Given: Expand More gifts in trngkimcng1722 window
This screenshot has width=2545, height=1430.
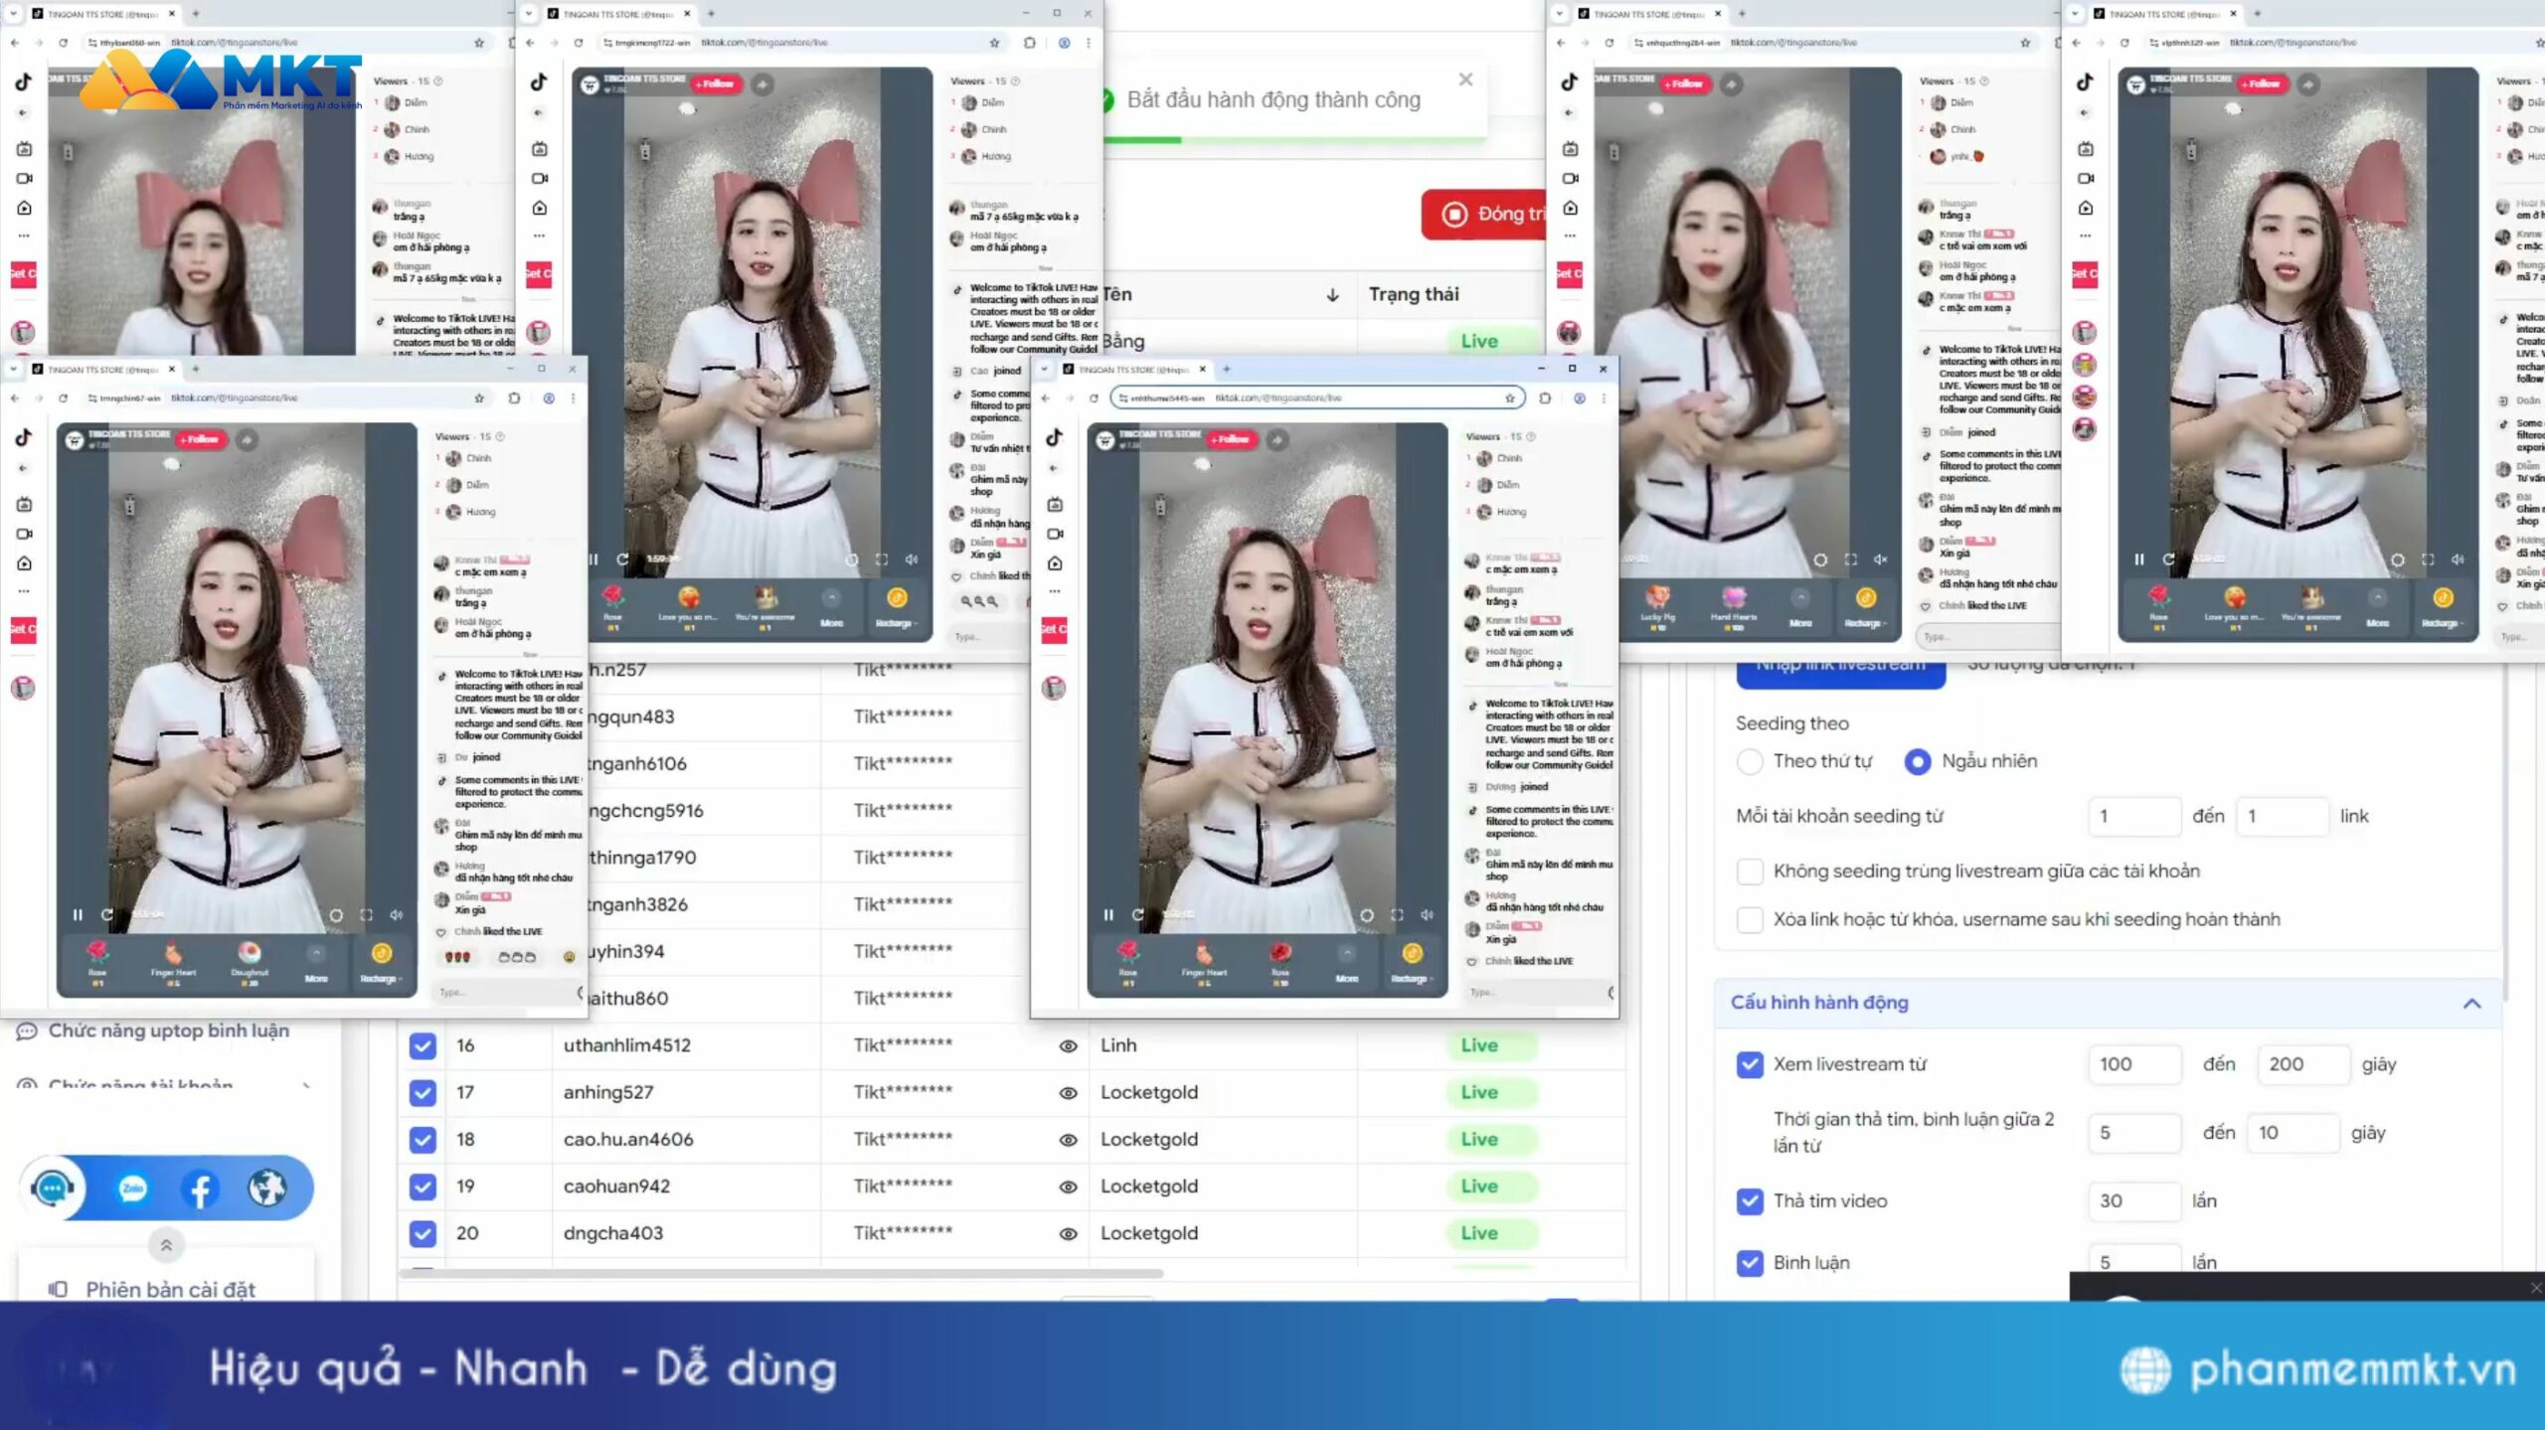Looking at the screenshot, I should tap(831, 607).
